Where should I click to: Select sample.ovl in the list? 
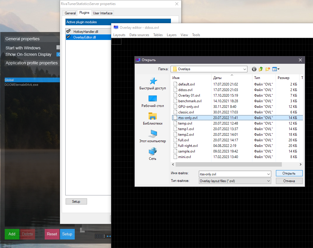pyautogui.click(x=187, y=151)
